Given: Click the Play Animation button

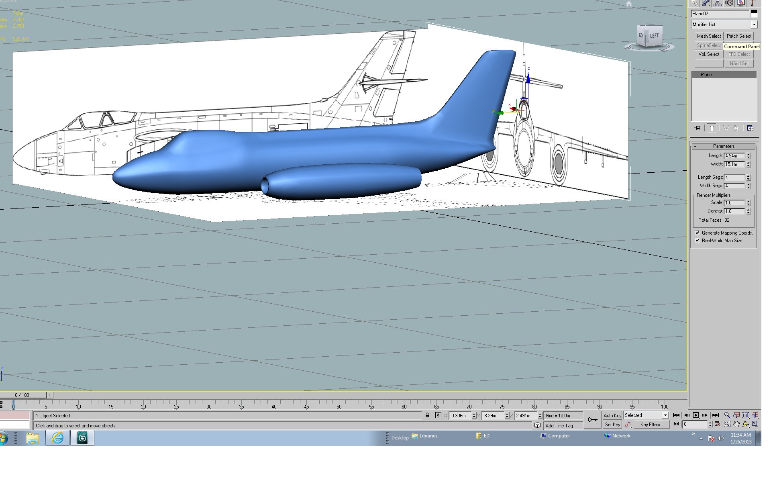Looking at the screenshot, I should pyautogui.click(x=696, y=415).
